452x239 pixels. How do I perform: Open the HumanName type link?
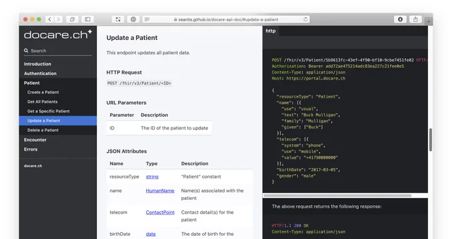click(x=160, y=191)
